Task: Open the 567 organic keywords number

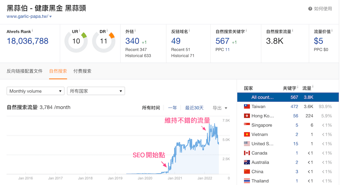Action: 222,41
